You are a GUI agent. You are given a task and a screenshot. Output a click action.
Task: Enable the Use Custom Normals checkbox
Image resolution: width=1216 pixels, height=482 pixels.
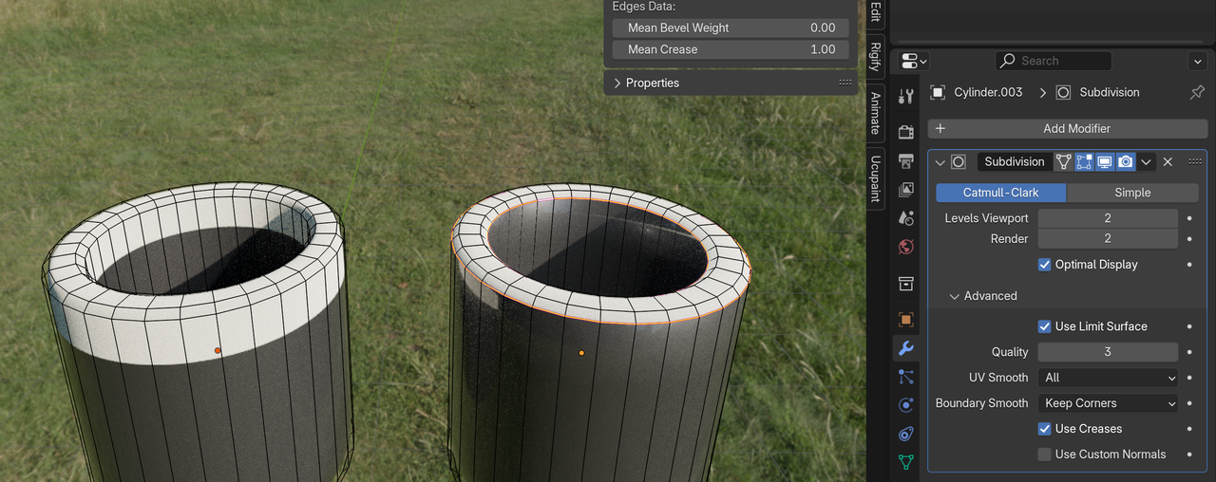click(x=1045, y=454)
